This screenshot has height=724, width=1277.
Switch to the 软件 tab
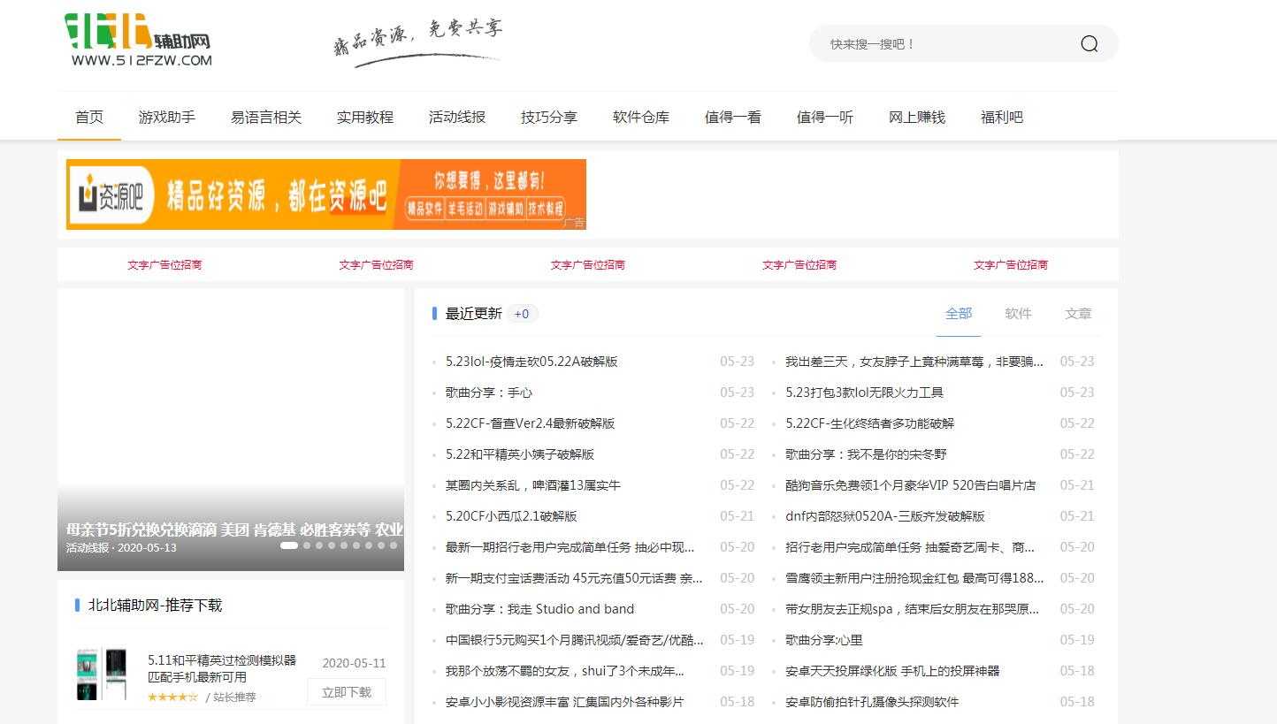tap(1019, 314)
